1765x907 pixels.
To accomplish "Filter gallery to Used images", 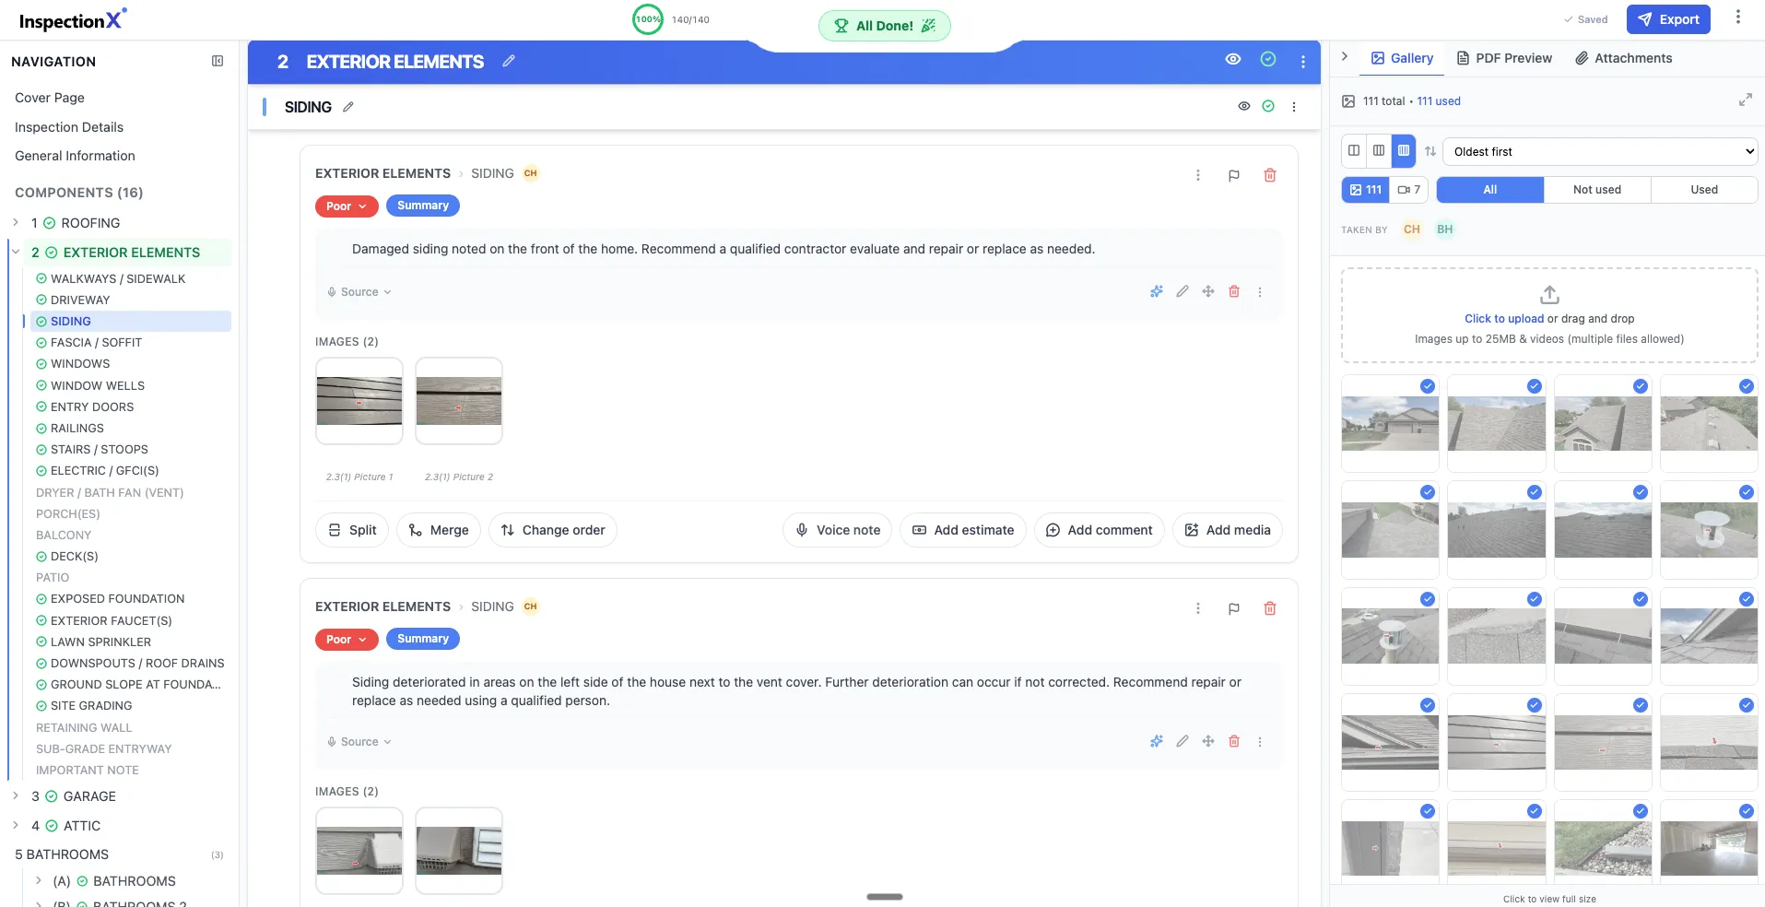I will coord(1703,190).
